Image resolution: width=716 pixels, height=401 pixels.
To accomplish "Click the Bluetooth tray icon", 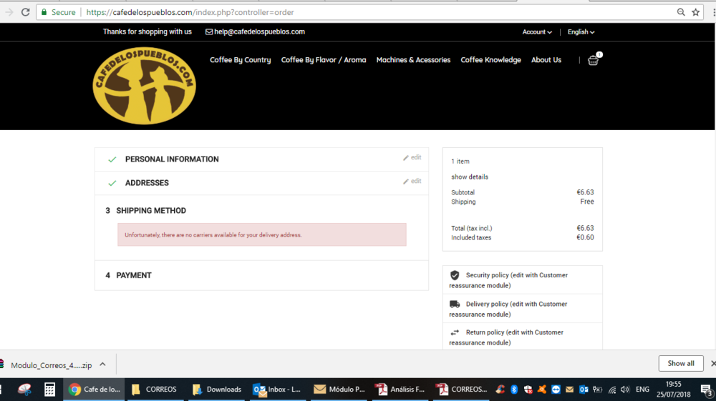I will click(514, 389).
